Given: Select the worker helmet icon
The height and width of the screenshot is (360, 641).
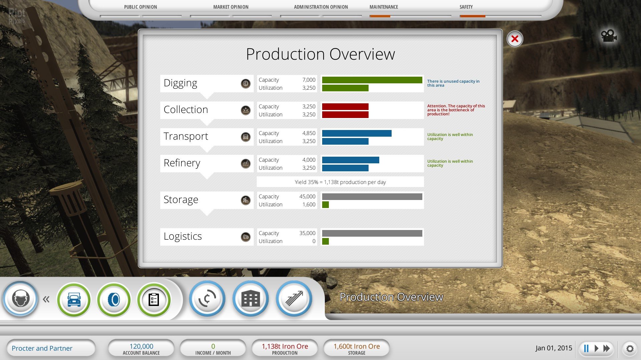Looking at the screenshot, I should point(20,299).
